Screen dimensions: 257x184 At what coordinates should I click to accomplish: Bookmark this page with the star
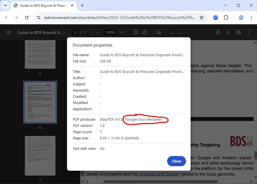201,18
